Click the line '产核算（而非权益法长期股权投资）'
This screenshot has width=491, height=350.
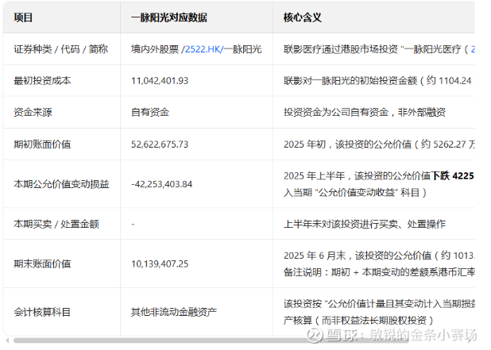(358, 321)
